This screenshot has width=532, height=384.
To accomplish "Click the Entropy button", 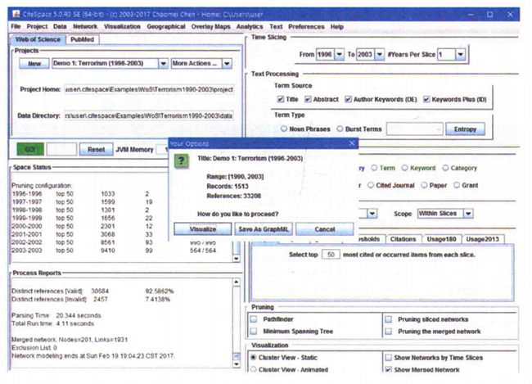I will coord(465,129).
